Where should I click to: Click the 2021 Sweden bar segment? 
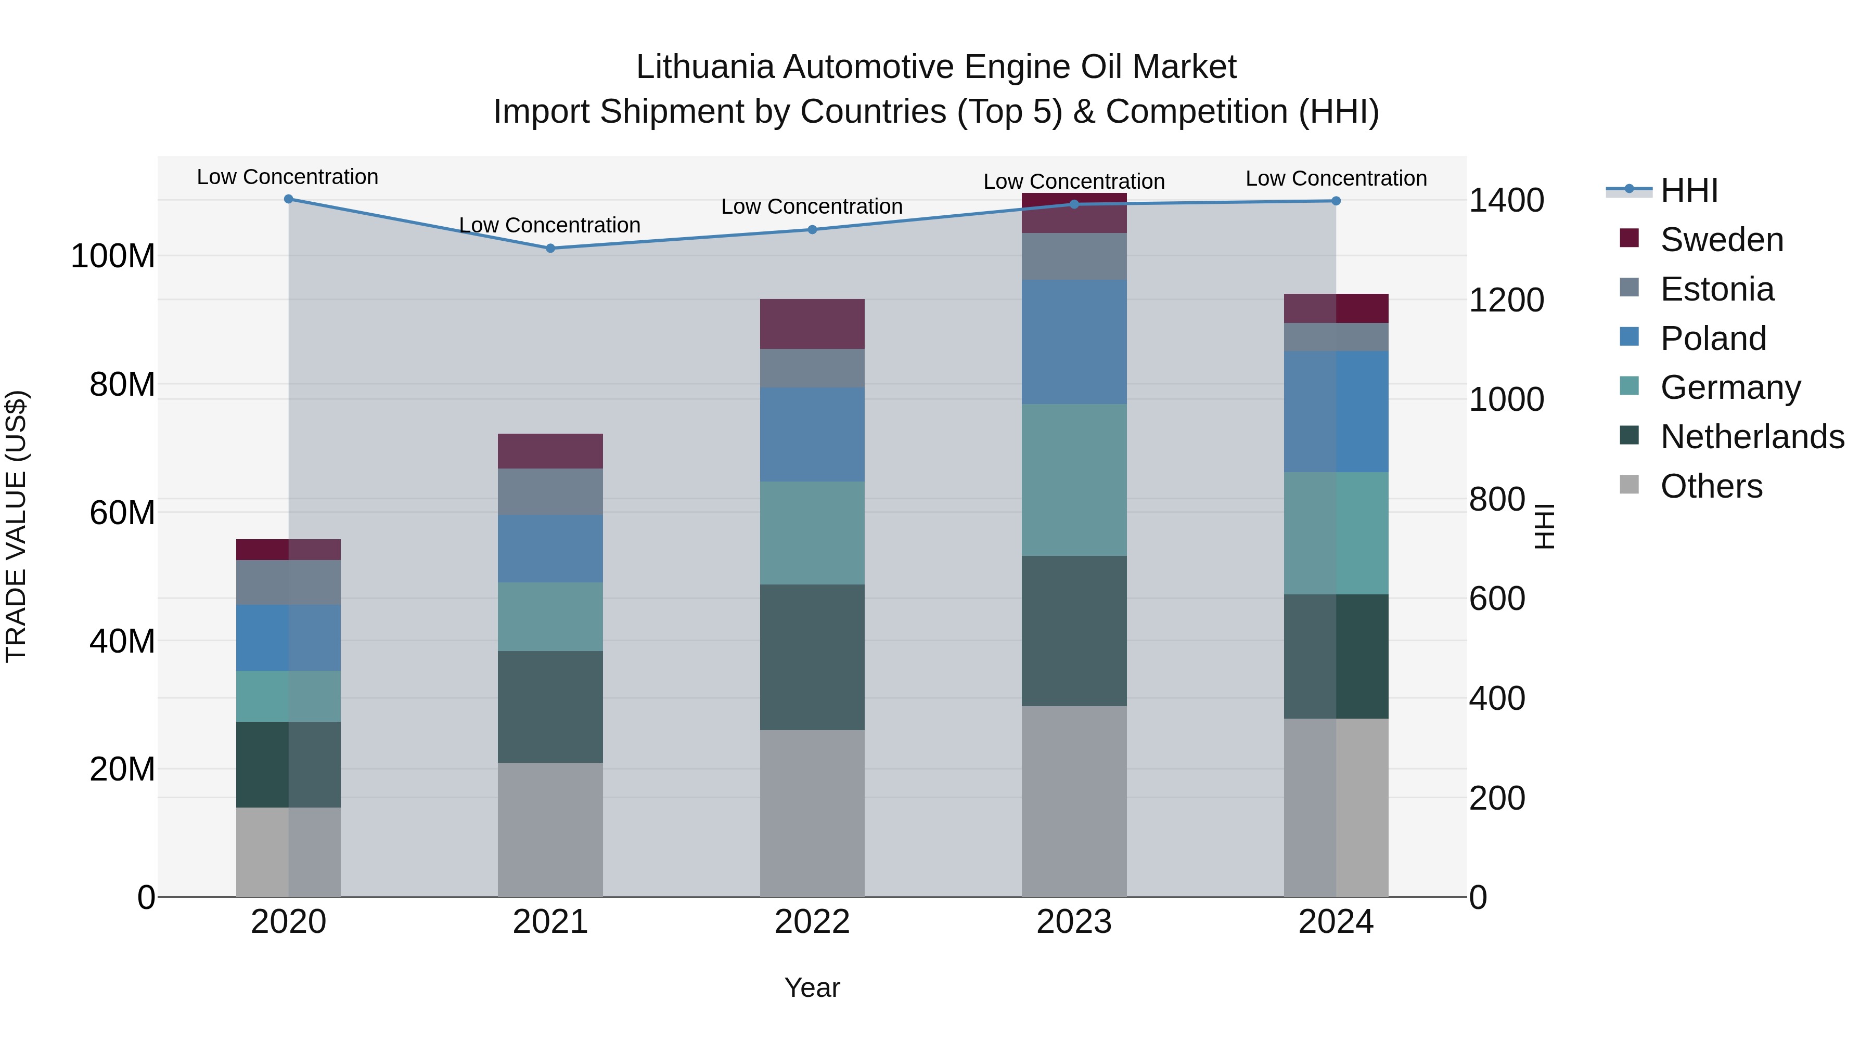[x=550, y=451]
